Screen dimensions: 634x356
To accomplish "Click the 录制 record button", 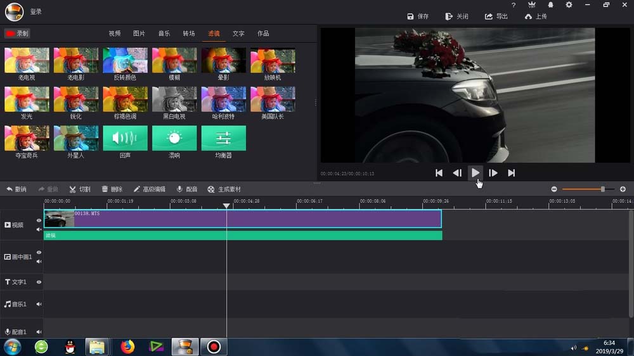I will (17, 34).
